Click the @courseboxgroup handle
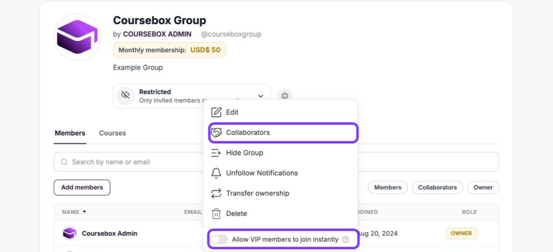This screenshot has height=252, width=553. 231,34
